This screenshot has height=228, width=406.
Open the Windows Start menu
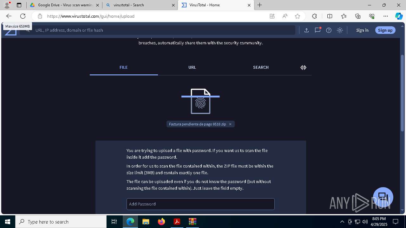click(x=8, y=222)
